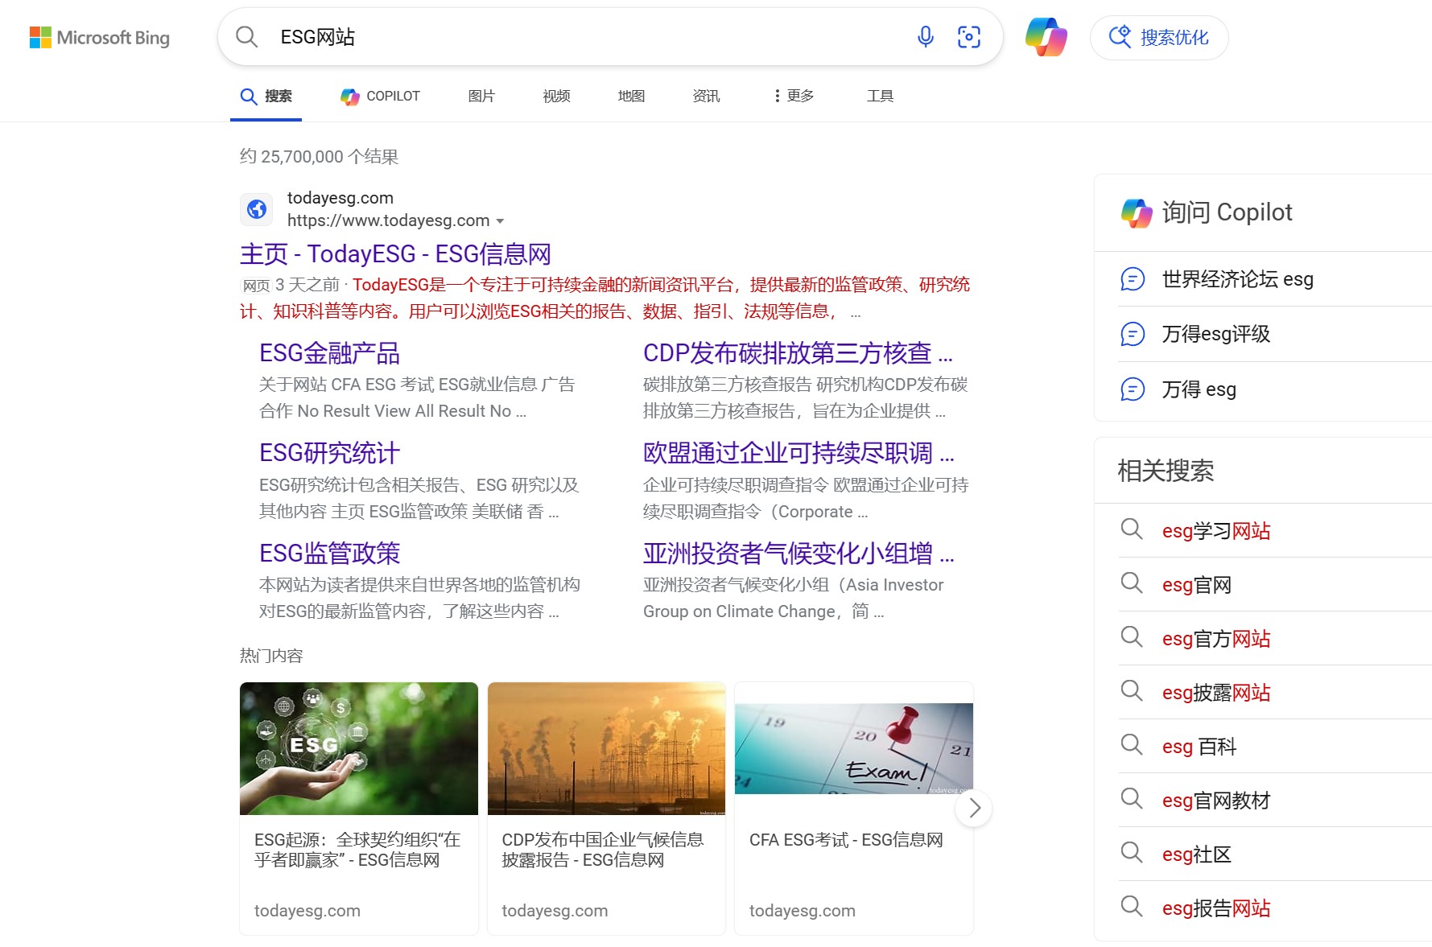Ask Copilot about 世界经济论坛 esg
The width and height of the screenshot is (1432, 947).
[1238, 279]
